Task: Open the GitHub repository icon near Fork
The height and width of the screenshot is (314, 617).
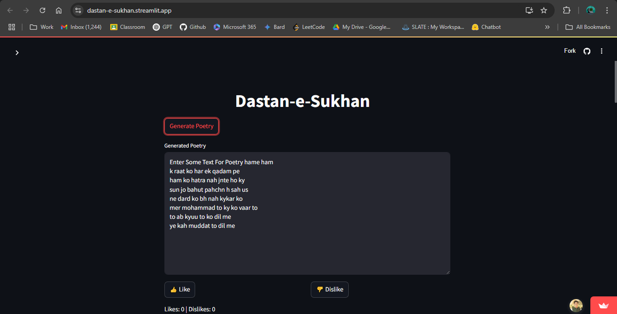Action: pos(586,51)
